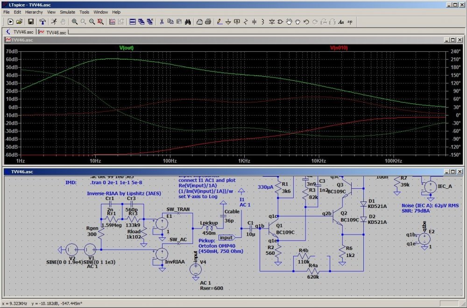The height and width of the screenshot is (308, 467).
Task: Click the Control Panel hammer icon
Action: click(x=42, y=22)
